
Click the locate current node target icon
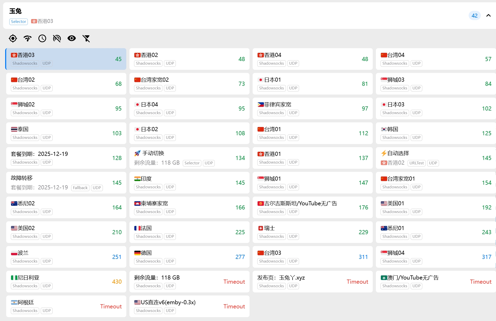click(13, 38)
